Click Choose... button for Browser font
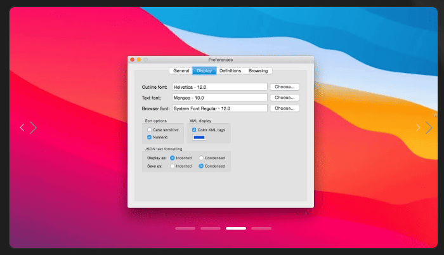This screenshot has height=255, width=444. pos(285,108)
